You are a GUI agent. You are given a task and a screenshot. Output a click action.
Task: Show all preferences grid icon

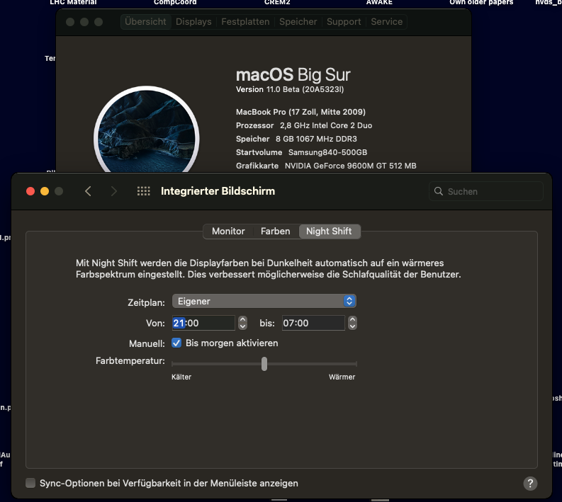pos(143,191)
